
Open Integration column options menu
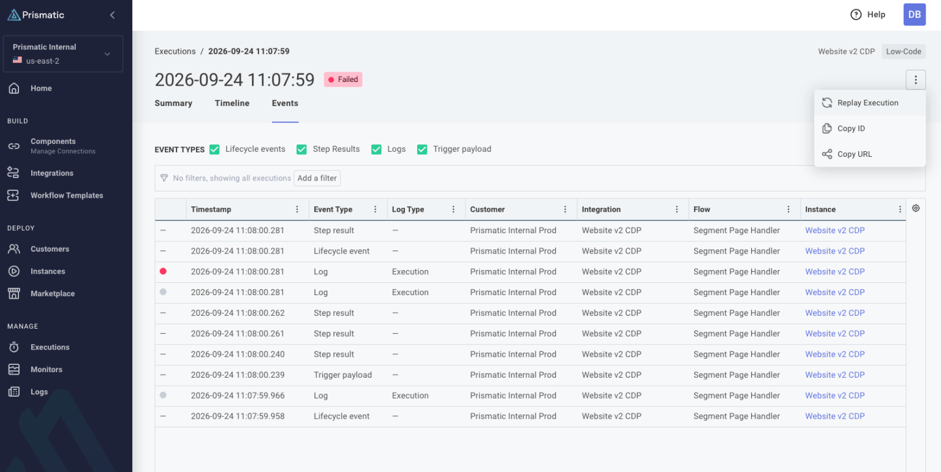coord(677,209)
